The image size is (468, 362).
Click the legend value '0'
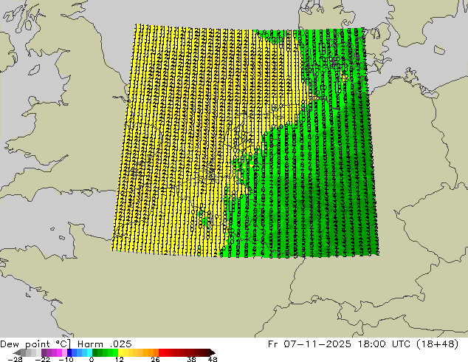92,359
